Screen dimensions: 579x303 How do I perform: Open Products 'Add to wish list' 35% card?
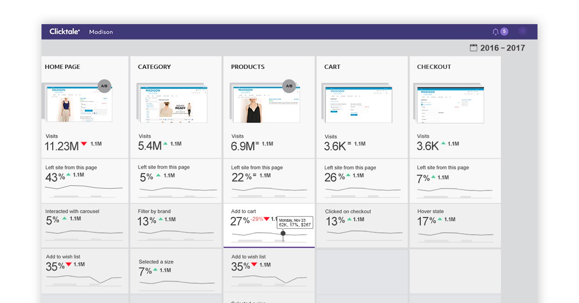[269, 270]
